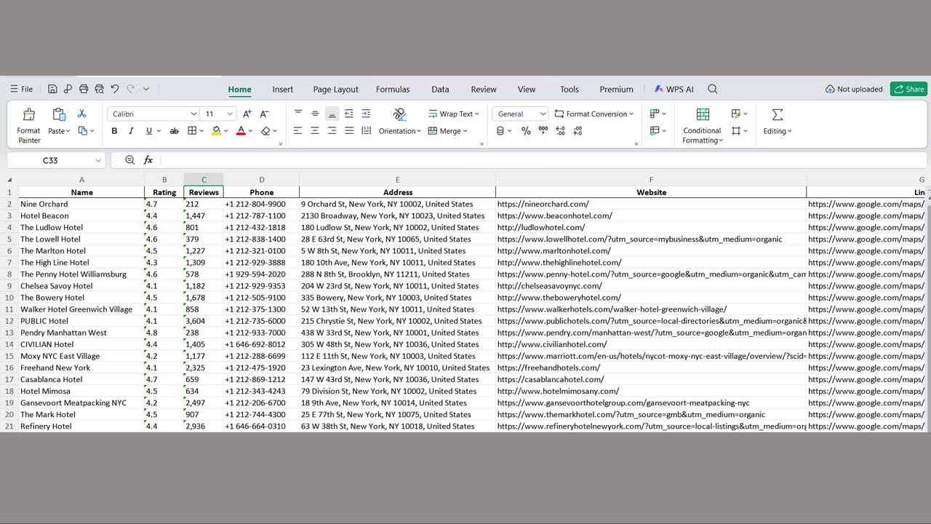The image size is (931, 524).
Task: Expand the Editing dropdown
Action: tap(778, 131)
